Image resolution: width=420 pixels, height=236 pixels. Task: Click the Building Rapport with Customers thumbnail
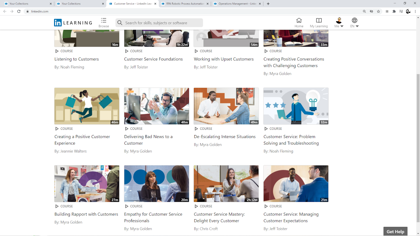87,184
